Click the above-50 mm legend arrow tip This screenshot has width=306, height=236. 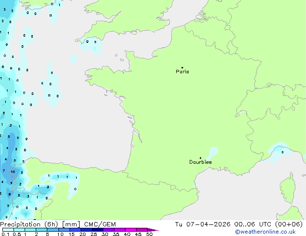(153, 230)
